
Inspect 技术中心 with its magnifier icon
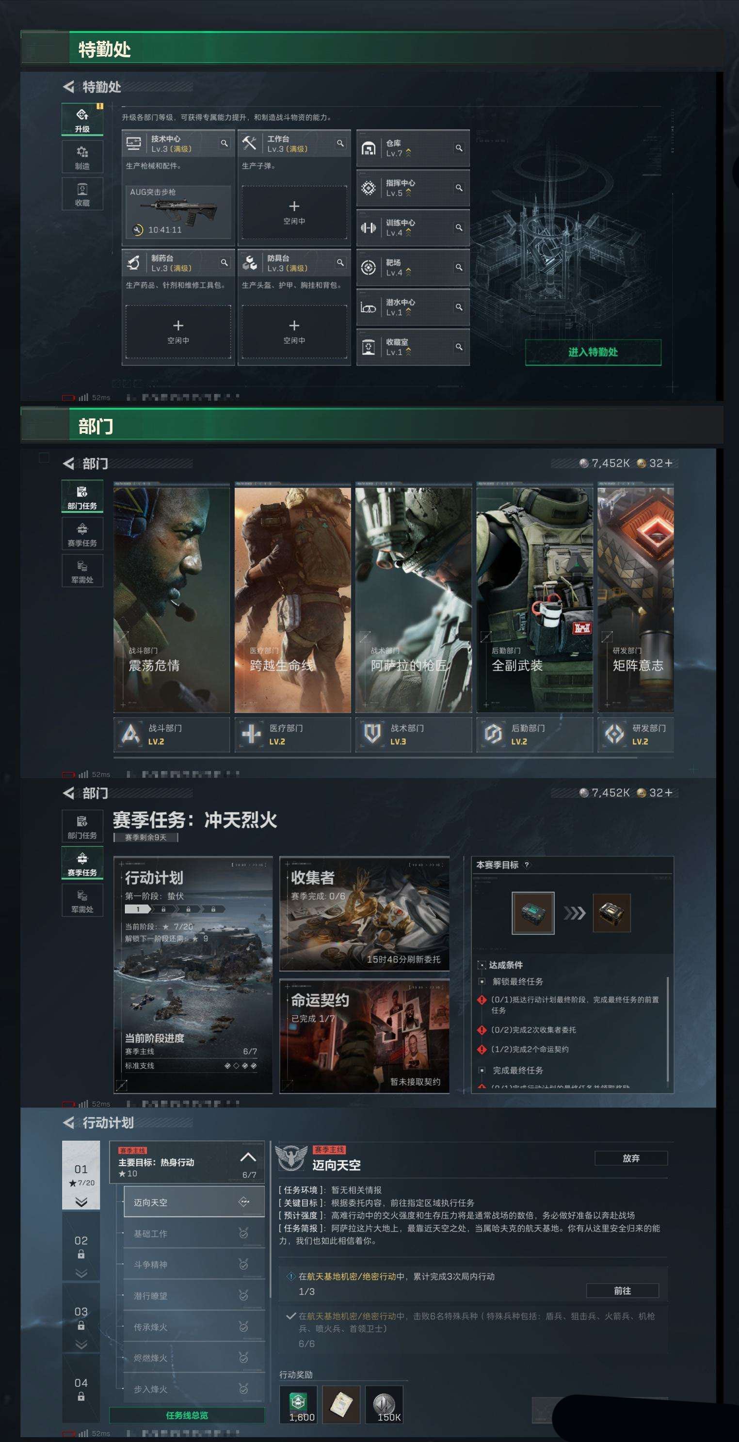point(224,144)
